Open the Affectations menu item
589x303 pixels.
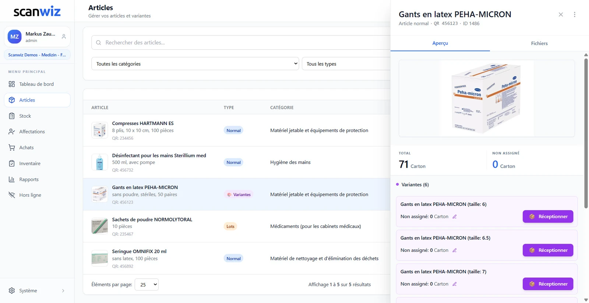click(37, 132)
